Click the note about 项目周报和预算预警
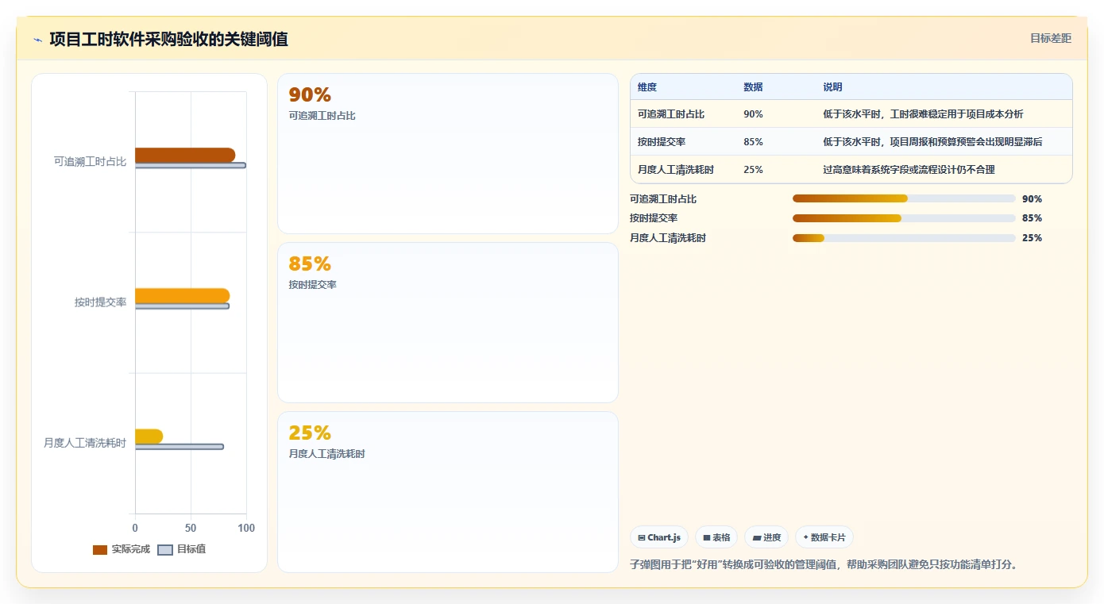 932,142
